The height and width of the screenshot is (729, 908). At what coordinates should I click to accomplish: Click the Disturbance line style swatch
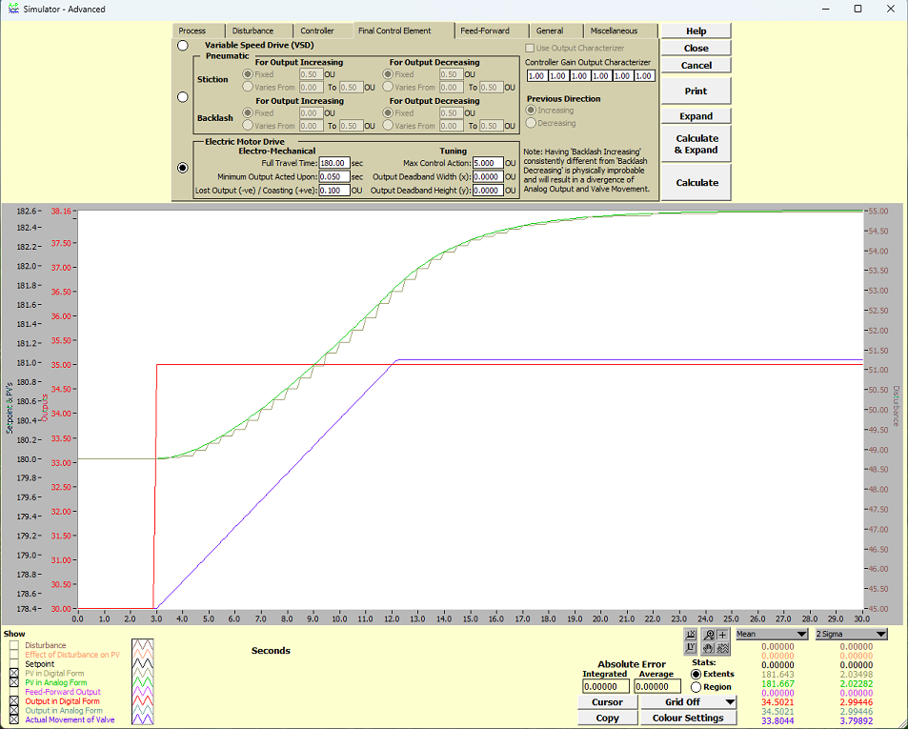coord(142,645)
